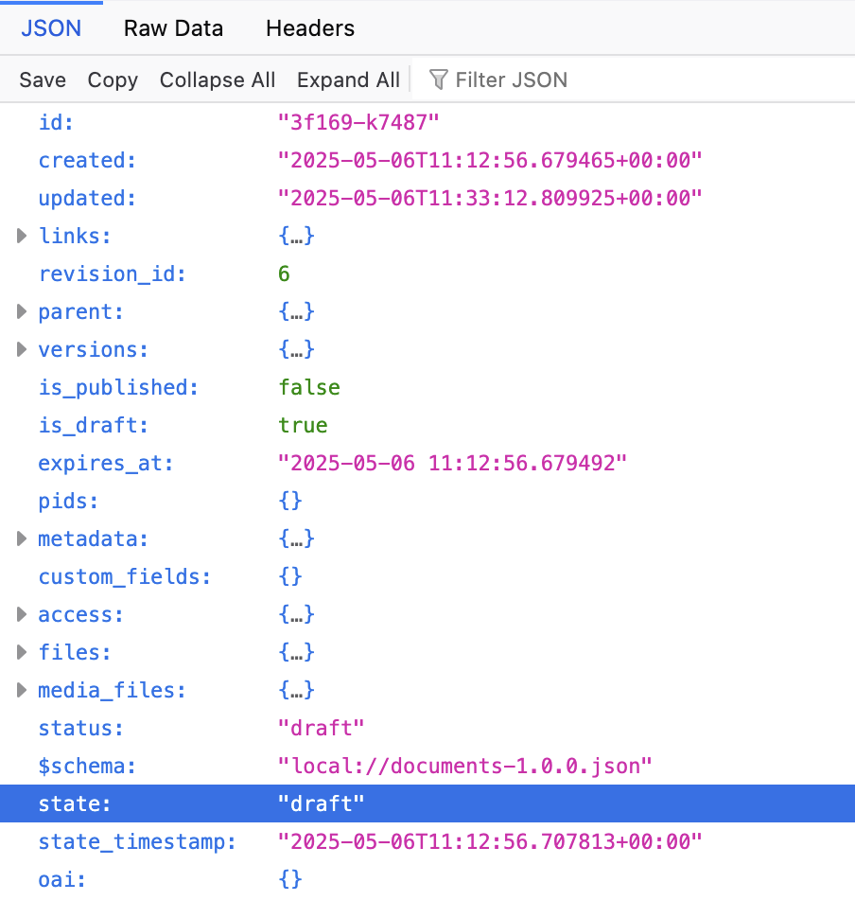Expand the versions node triangle
This screenshot has width=855, height=918.
(22, 349)
